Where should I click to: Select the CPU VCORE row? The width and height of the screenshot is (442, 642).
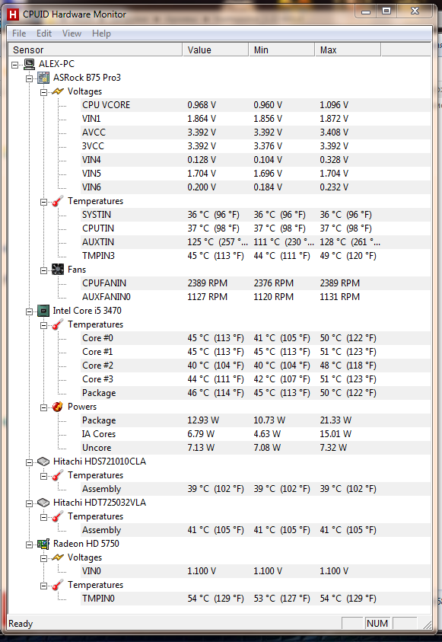tap(256, 105)
